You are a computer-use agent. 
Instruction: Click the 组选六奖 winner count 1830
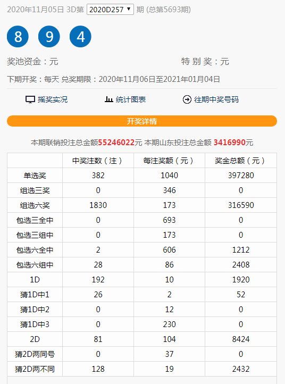pyautogui.click(x=98, y=205)
